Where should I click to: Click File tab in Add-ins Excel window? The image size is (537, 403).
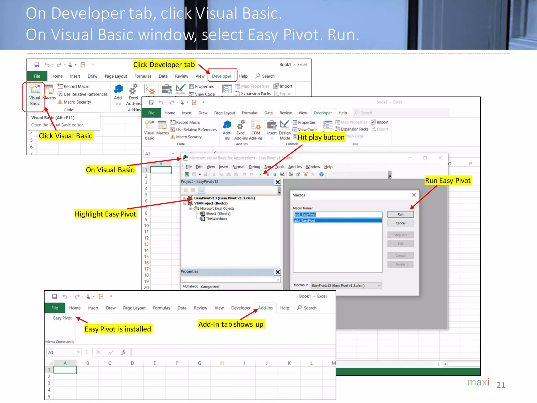point(55,308)
